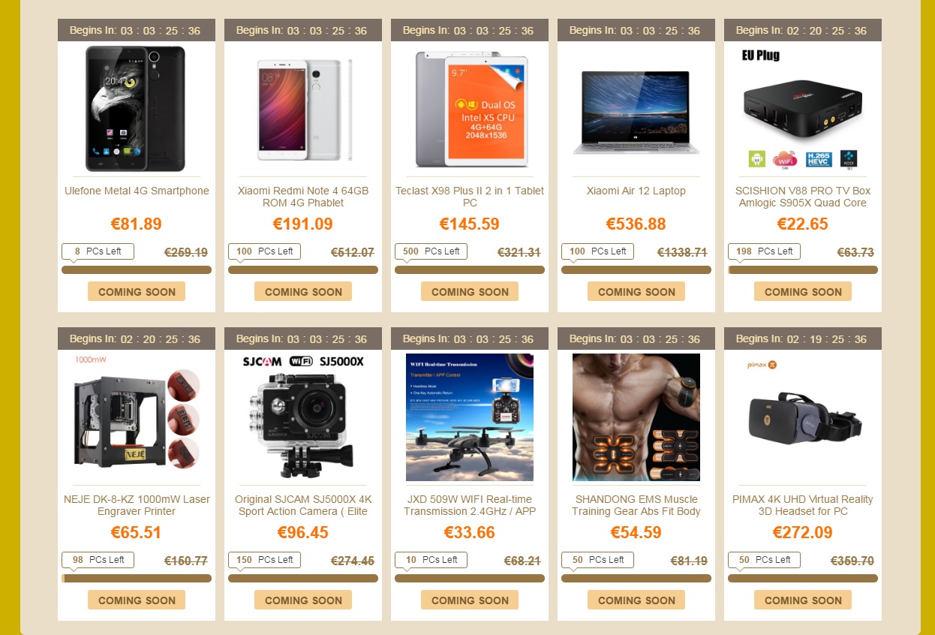The height and width of the screenshot is (635, 935).
Task: Click Coming Soon under the NEJE laser engraver
Action: click(137, 600)
